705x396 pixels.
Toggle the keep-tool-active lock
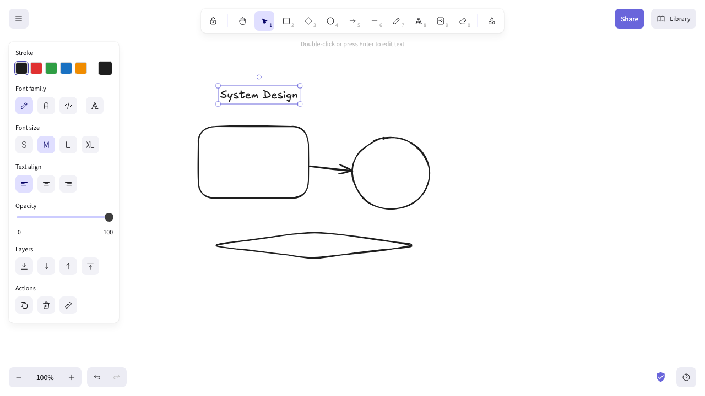click(x=213, y=21)
